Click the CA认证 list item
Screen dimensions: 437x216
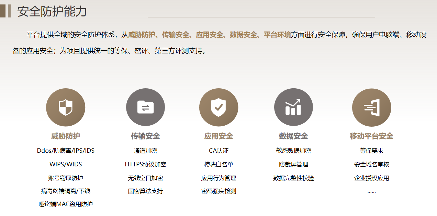pyautogui.click(x=218, y=151)
